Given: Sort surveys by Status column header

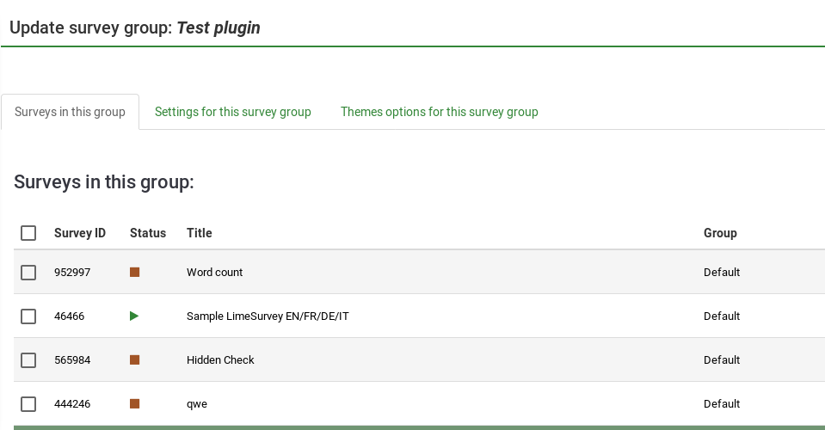Looking at the screenshot, I should tap(148, 233).
